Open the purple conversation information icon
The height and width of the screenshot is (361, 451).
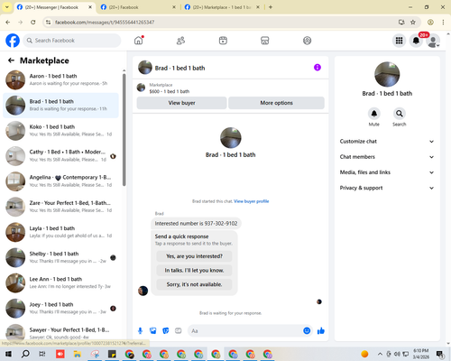pyautogui.click(x=318, y=68)
